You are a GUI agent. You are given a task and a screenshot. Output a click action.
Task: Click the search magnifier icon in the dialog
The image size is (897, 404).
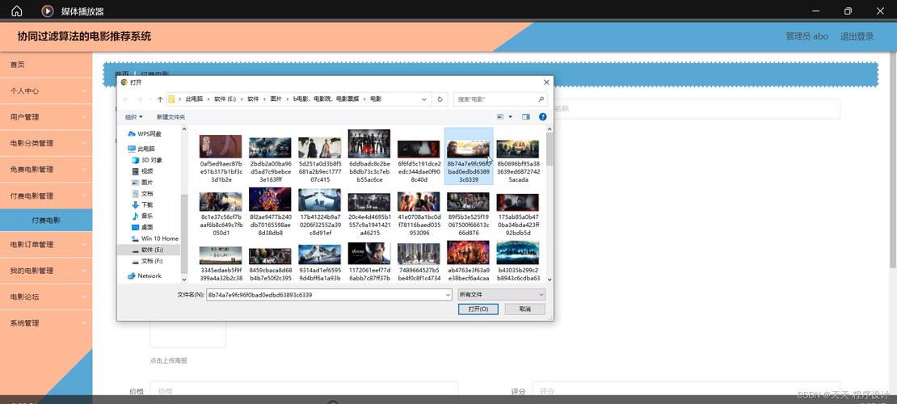pos(541,99)
